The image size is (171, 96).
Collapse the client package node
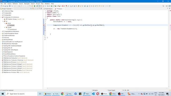(5, 23)
